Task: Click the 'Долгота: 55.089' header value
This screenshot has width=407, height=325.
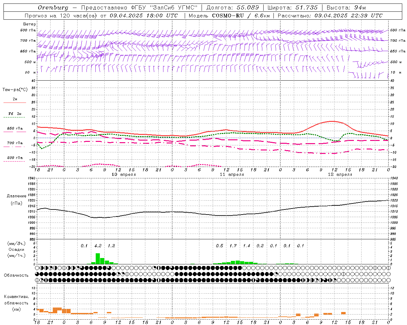Action: pyautogui.click(x=233, y=8)
